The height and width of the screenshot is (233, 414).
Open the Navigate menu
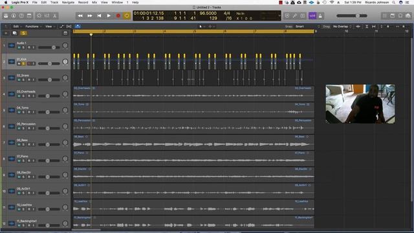coord(68,3)
